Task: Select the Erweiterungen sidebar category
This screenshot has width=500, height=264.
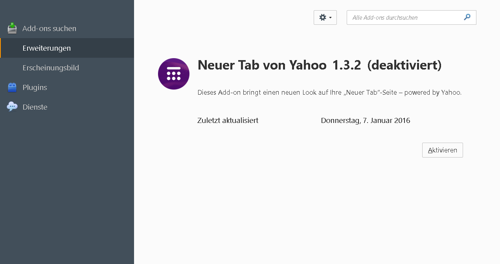Action: [x=67, y=48]
